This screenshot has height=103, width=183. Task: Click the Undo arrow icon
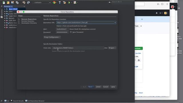pyautogui.click(x=24, y=3)
